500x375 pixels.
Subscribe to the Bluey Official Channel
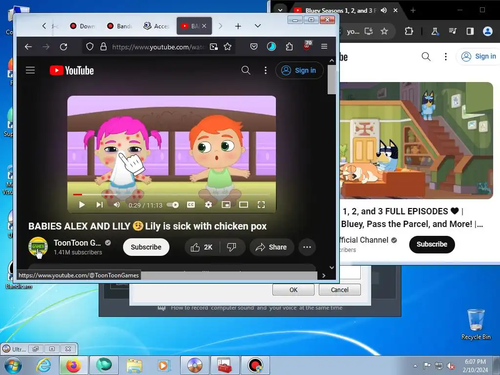click(x=432, y=244)
